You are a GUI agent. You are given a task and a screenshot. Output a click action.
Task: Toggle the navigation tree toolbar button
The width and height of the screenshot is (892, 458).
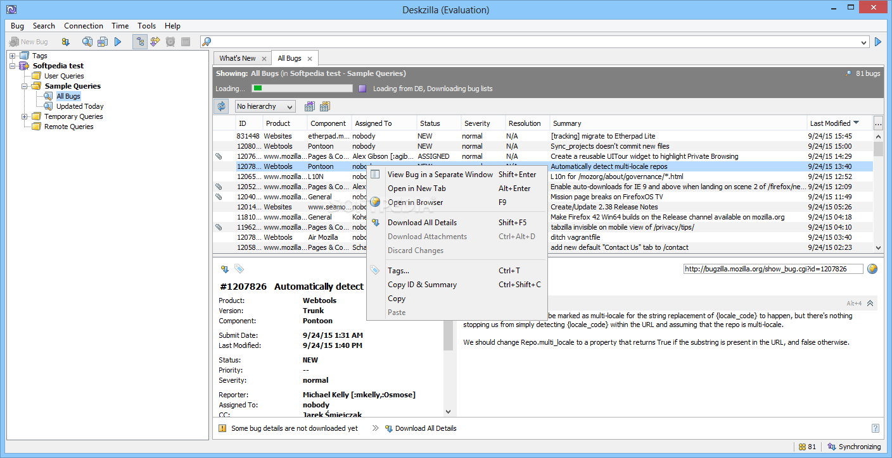140,42
